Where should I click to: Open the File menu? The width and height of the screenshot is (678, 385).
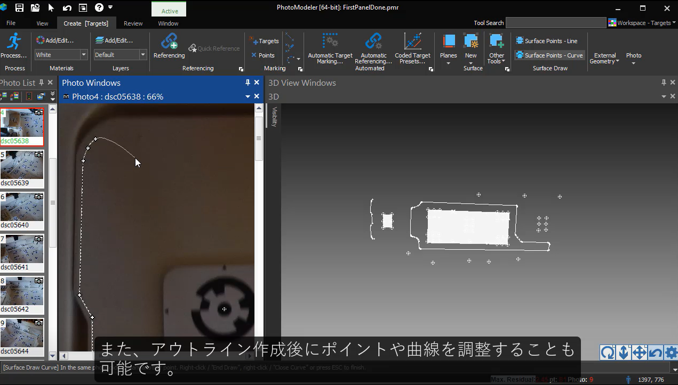coord(11,23)
